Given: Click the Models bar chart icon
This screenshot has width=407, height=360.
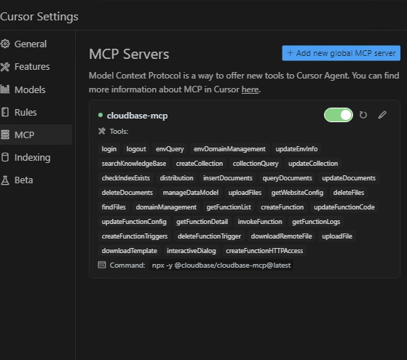Looking at the screenshot, I should click(x=5, y=89).
